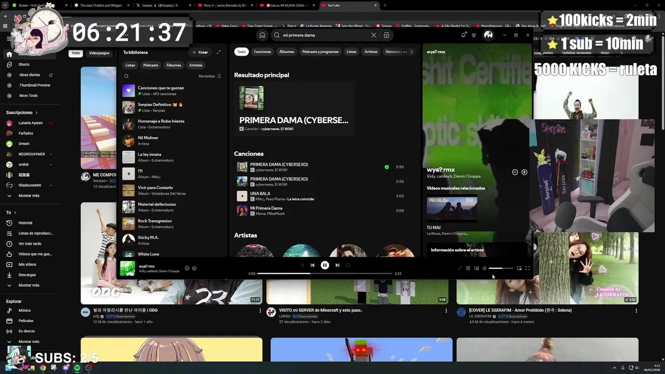Open Shorts in YouTube sidebar
Image resolution: width=665 pixels, height=374 pixels.
[x=23, y=64]
